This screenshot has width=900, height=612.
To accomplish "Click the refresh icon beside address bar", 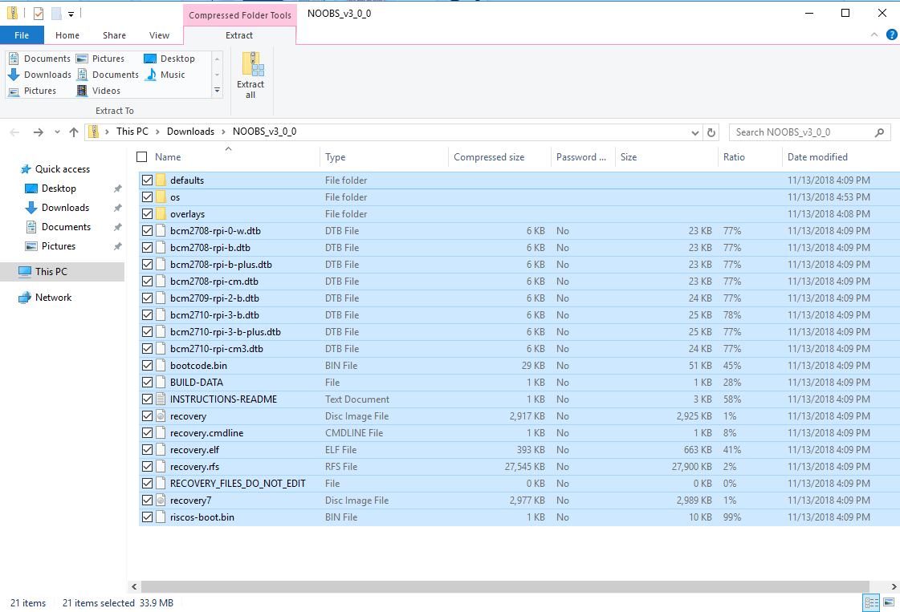I will click(x=711, y=132).
